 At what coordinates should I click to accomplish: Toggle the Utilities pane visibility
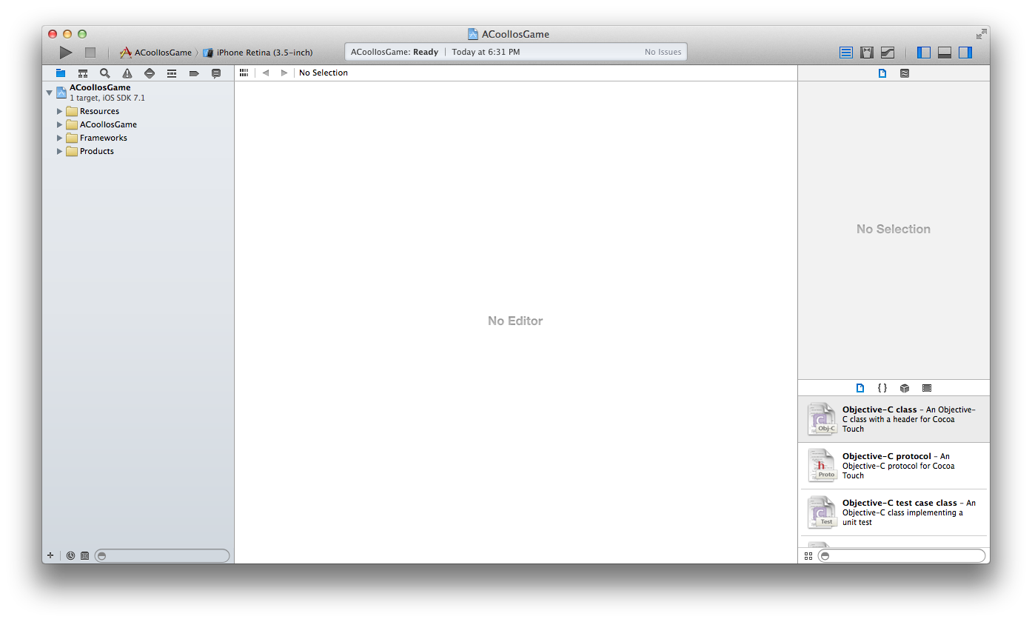[x=965, y=53]
